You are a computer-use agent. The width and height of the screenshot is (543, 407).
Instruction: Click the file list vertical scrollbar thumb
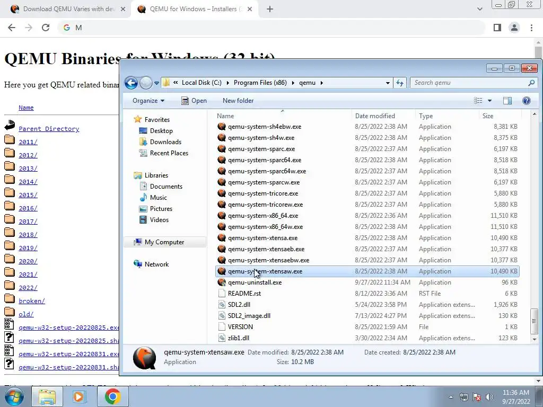point(535,321)
